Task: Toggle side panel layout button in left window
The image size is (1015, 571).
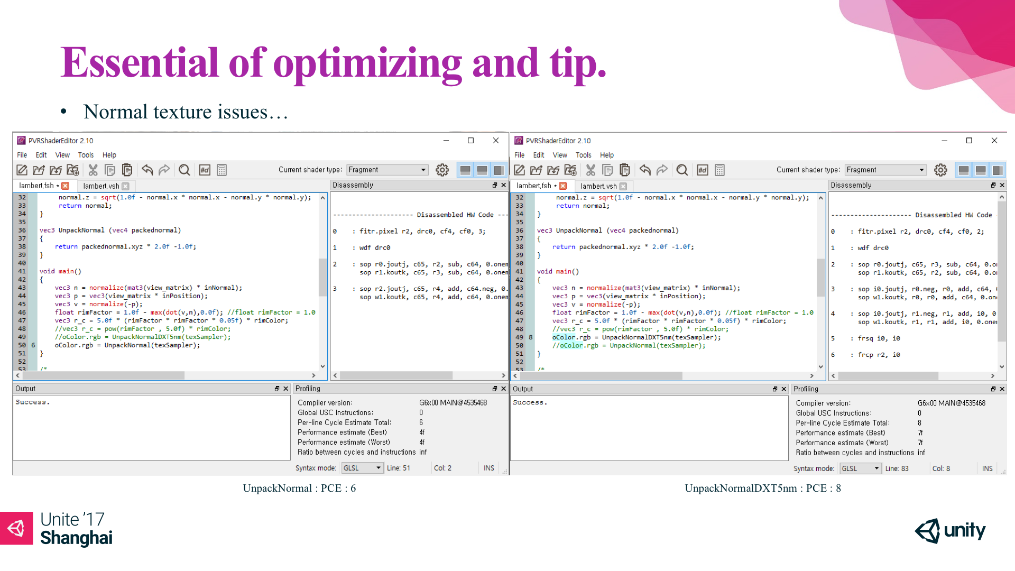Action: pyautogui.click(x=499, y=170)
